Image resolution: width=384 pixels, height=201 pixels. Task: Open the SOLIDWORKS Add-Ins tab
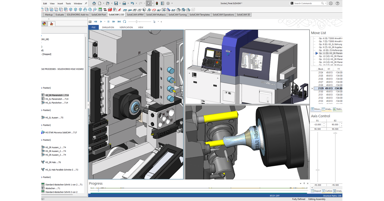click(x=78, y=15)
